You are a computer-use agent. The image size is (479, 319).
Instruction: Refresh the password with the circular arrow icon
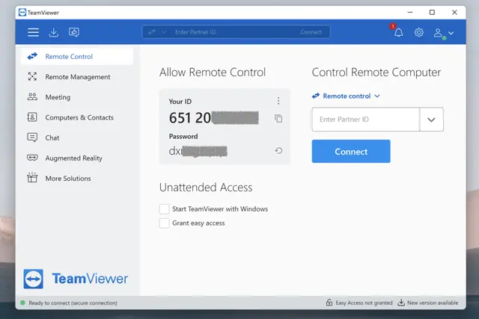point(278,151)
